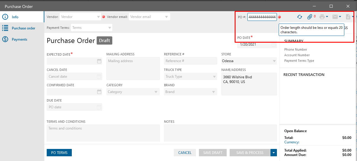The width and height of the screenshot is (357, 161).
Task: Click the document icon in top toolbar
Action: [348, 17]
